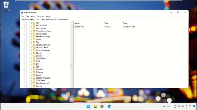The image size is (197, 110).
Task: Open the Help menu
Action: (48, 16)
